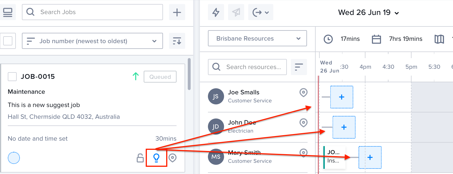Click the 4:30 timeline label
The image size is (453, 174).
(388, 67)
